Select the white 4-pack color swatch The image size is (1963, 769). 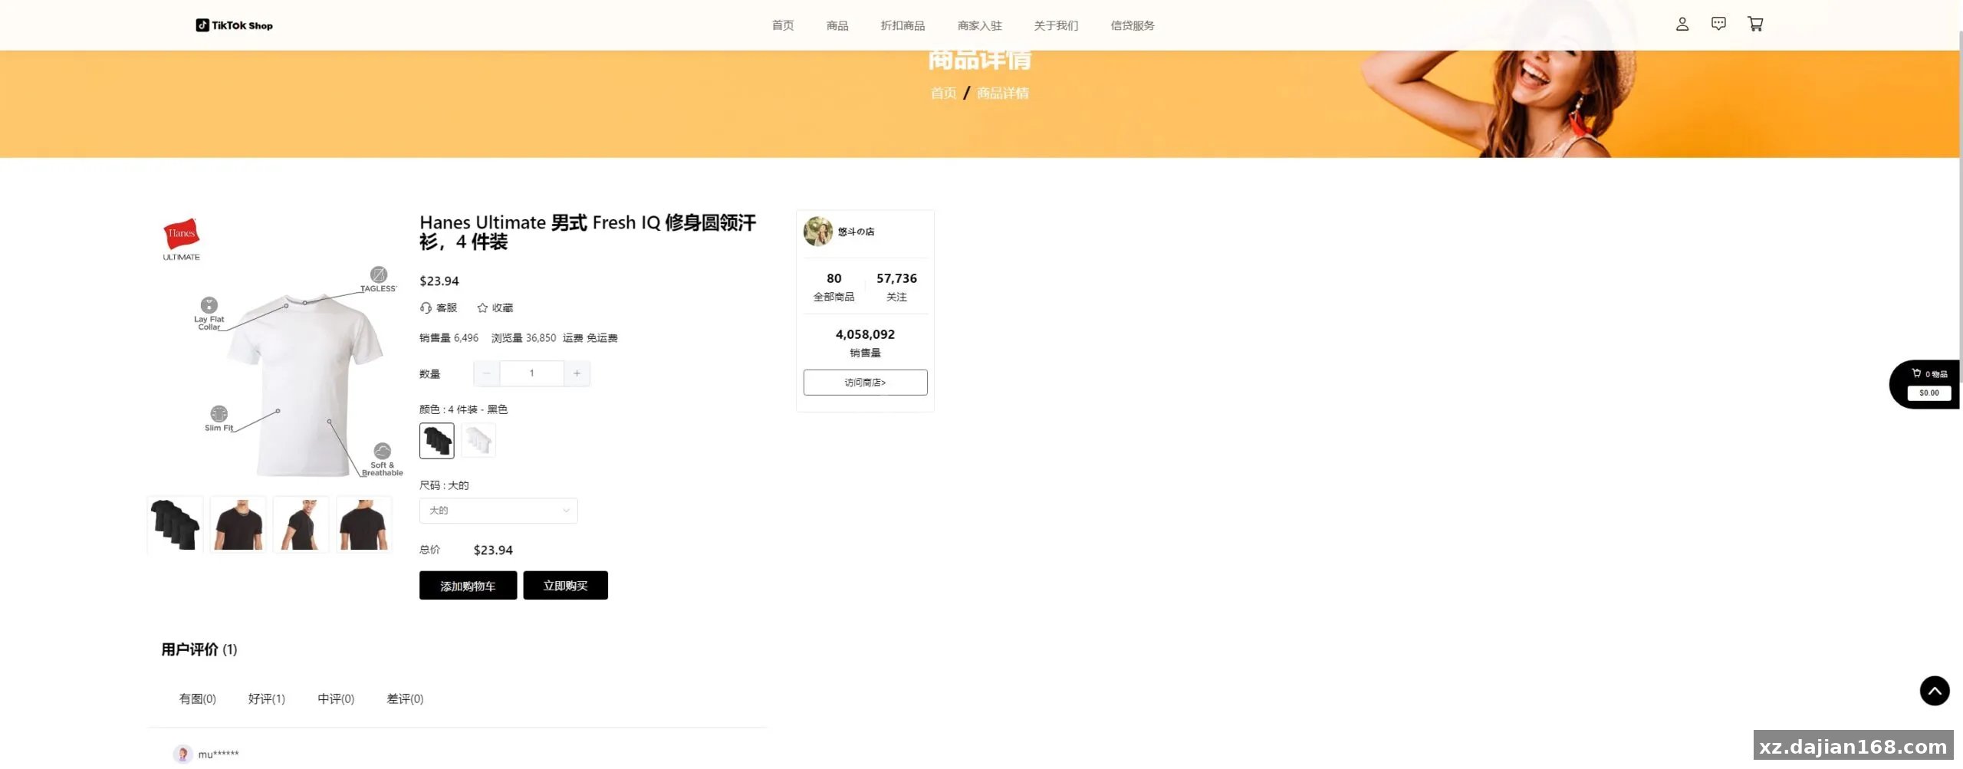478,441
